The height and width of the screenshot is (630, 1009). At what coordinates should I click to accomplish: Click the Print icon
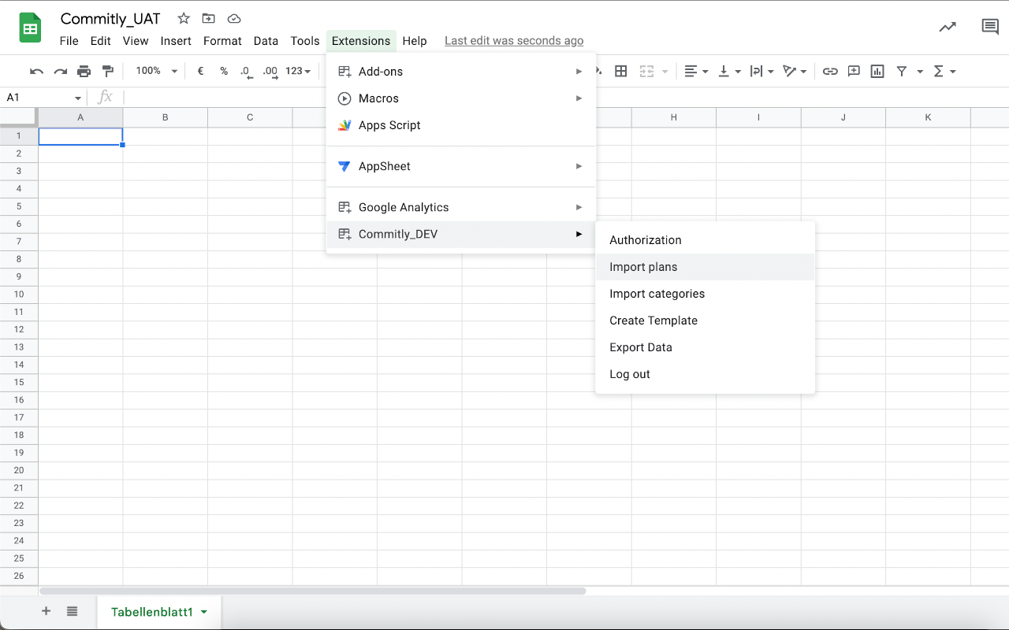(84, 72)
